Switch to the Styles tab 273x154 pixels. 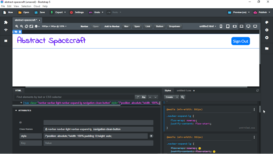[168, 91]
